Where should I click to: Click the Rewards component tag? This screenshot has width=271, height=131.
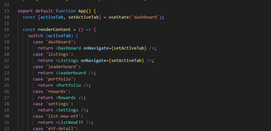pos(67,97)
